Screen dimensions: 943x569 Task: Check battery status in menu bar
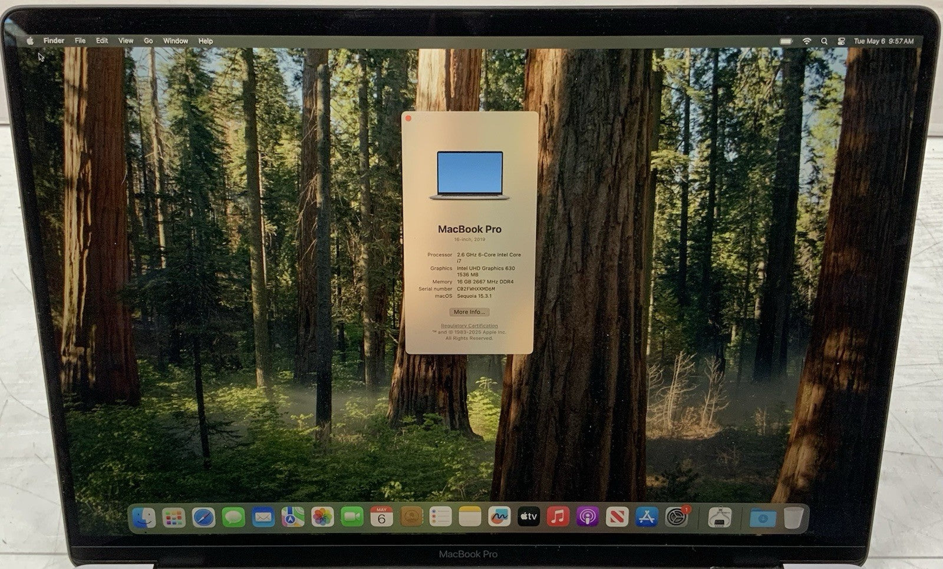tap(786, 41)
